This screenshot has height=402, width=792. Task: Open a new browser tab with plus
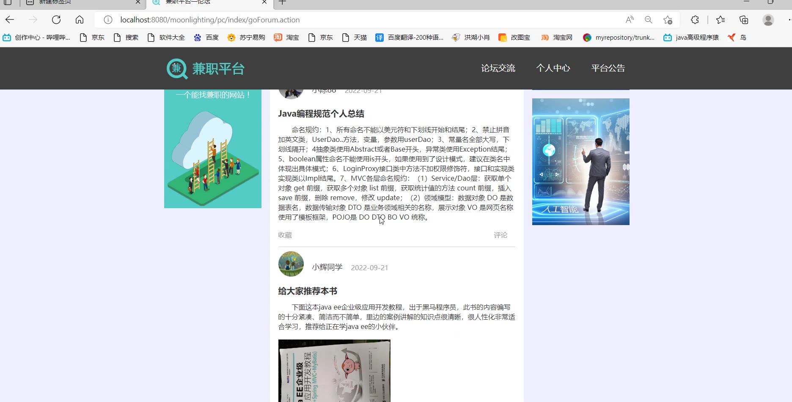tap(282, 3)
